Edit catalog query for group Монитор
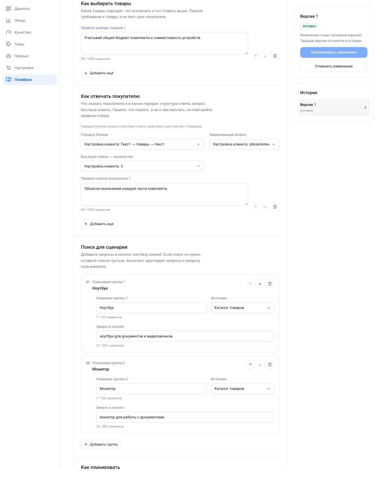The image size is (387, 484). 185,417
